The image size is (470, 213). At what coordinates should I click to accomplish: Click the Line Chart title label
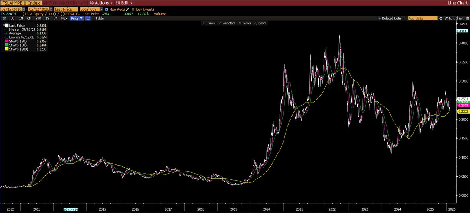tap(458, 3)
